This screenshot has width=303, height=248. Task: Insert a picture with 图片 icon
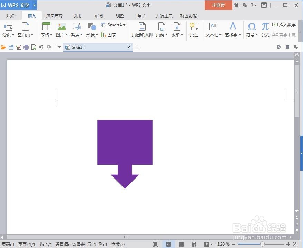(x=62, y=26)
